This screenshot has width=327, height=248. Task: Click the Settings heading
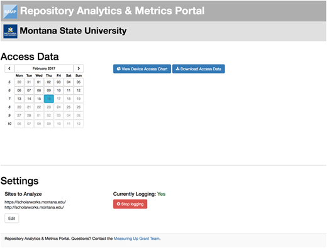(19, 181)
